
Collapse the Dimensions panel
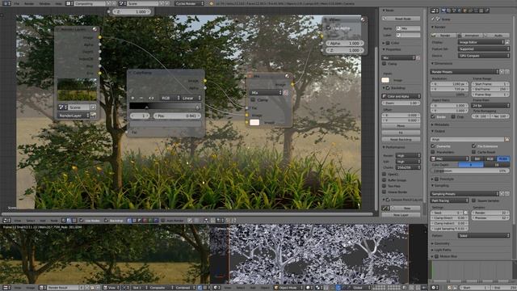click(443, 63)
